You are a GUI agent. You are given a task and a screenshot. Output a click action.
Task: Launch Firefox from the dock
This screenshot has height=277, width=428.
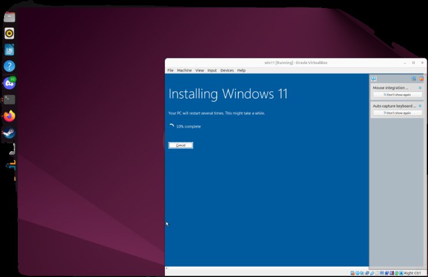coord(9,116)
